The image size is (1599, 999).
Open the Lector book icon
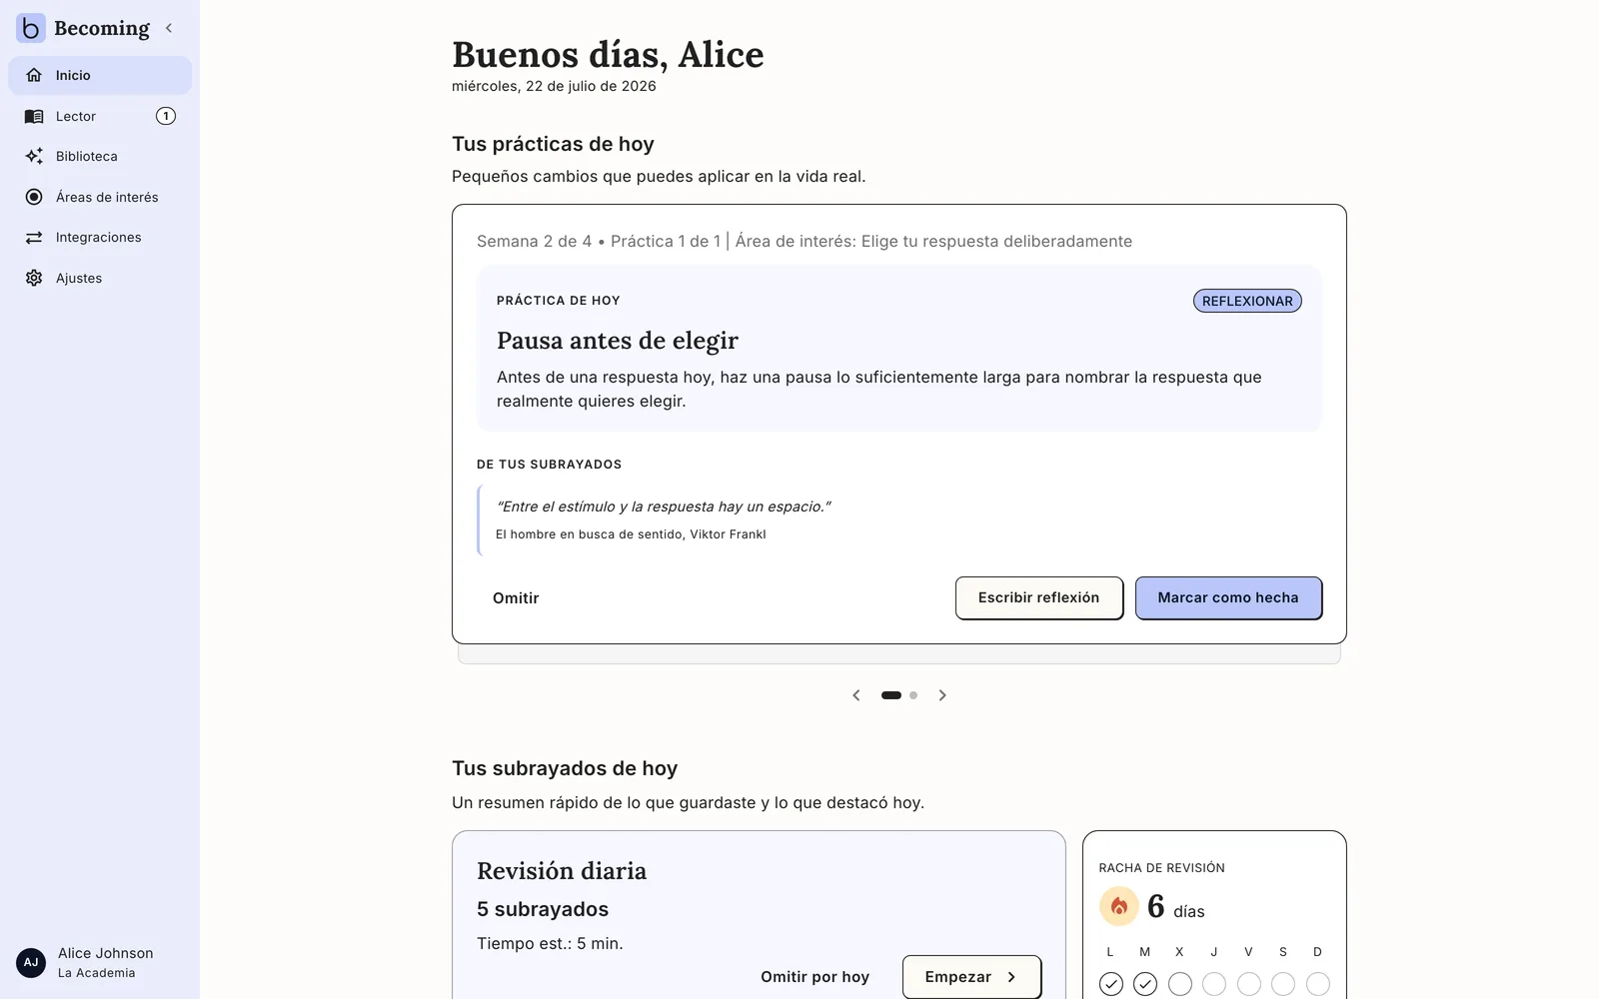coord(34,116)
